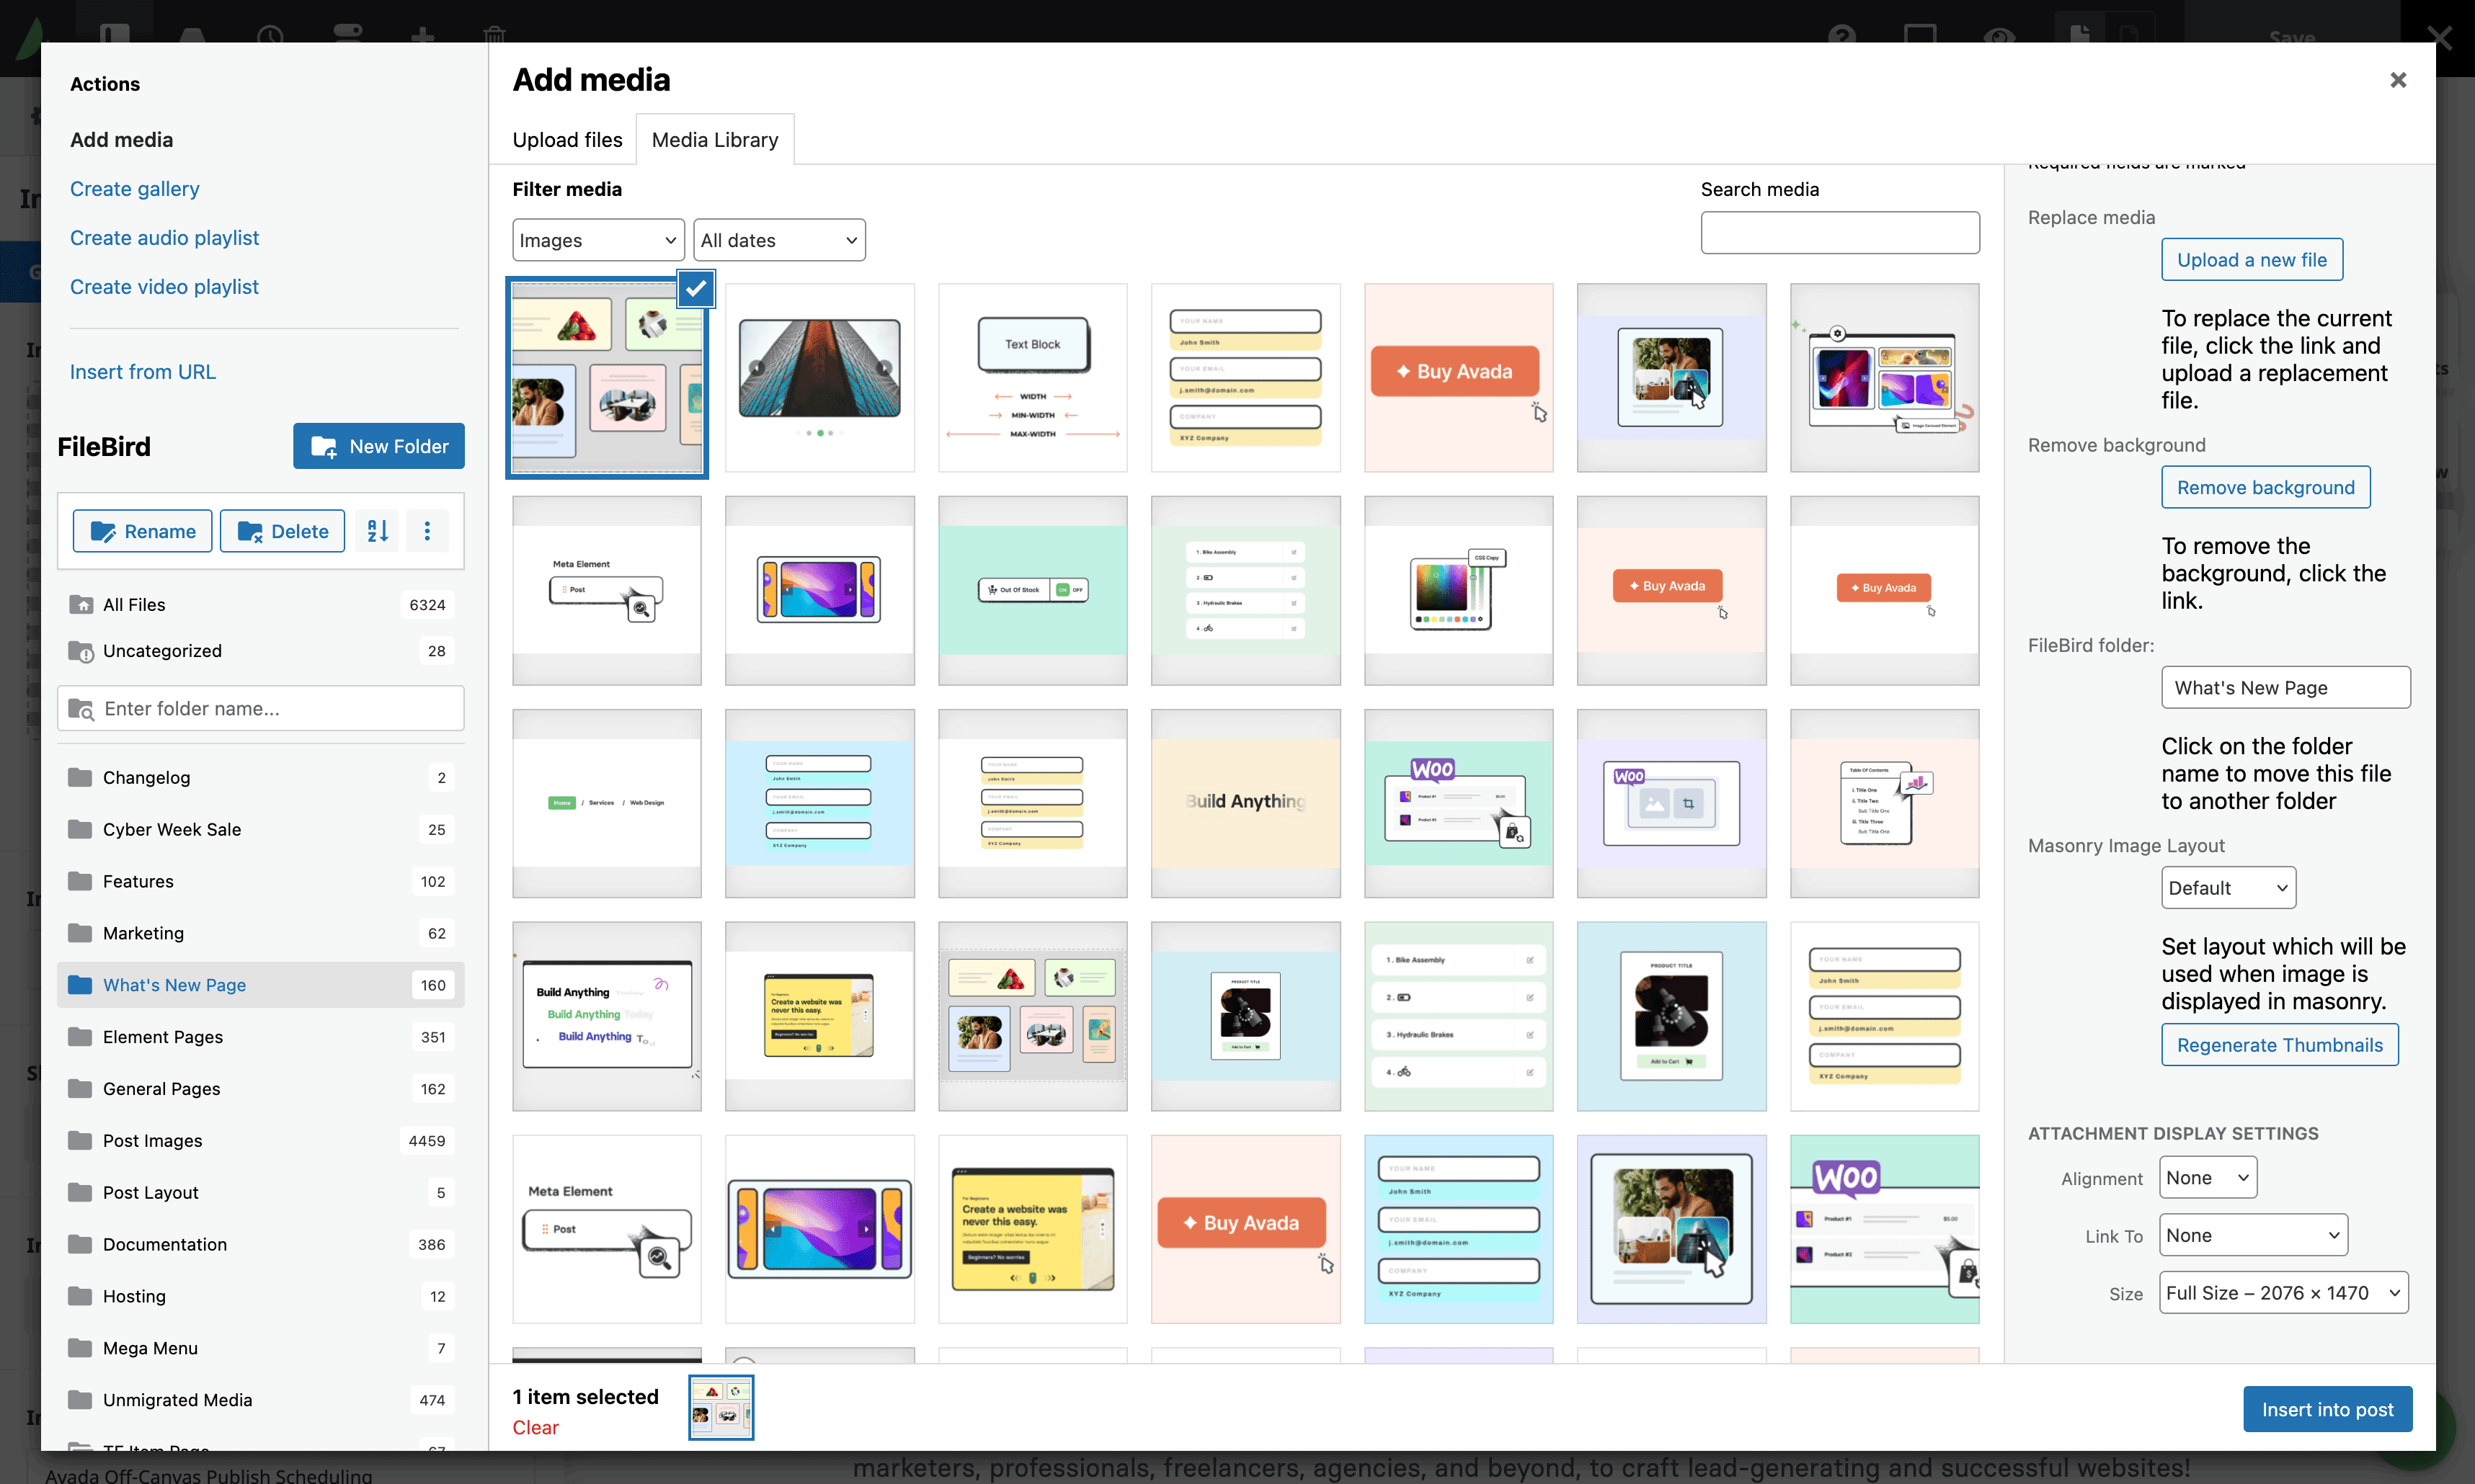Select the Text Block width thumbnail
The height and width of the screenshot is (1484, 2475).
pyautogui.click(x=1032, y=378)
